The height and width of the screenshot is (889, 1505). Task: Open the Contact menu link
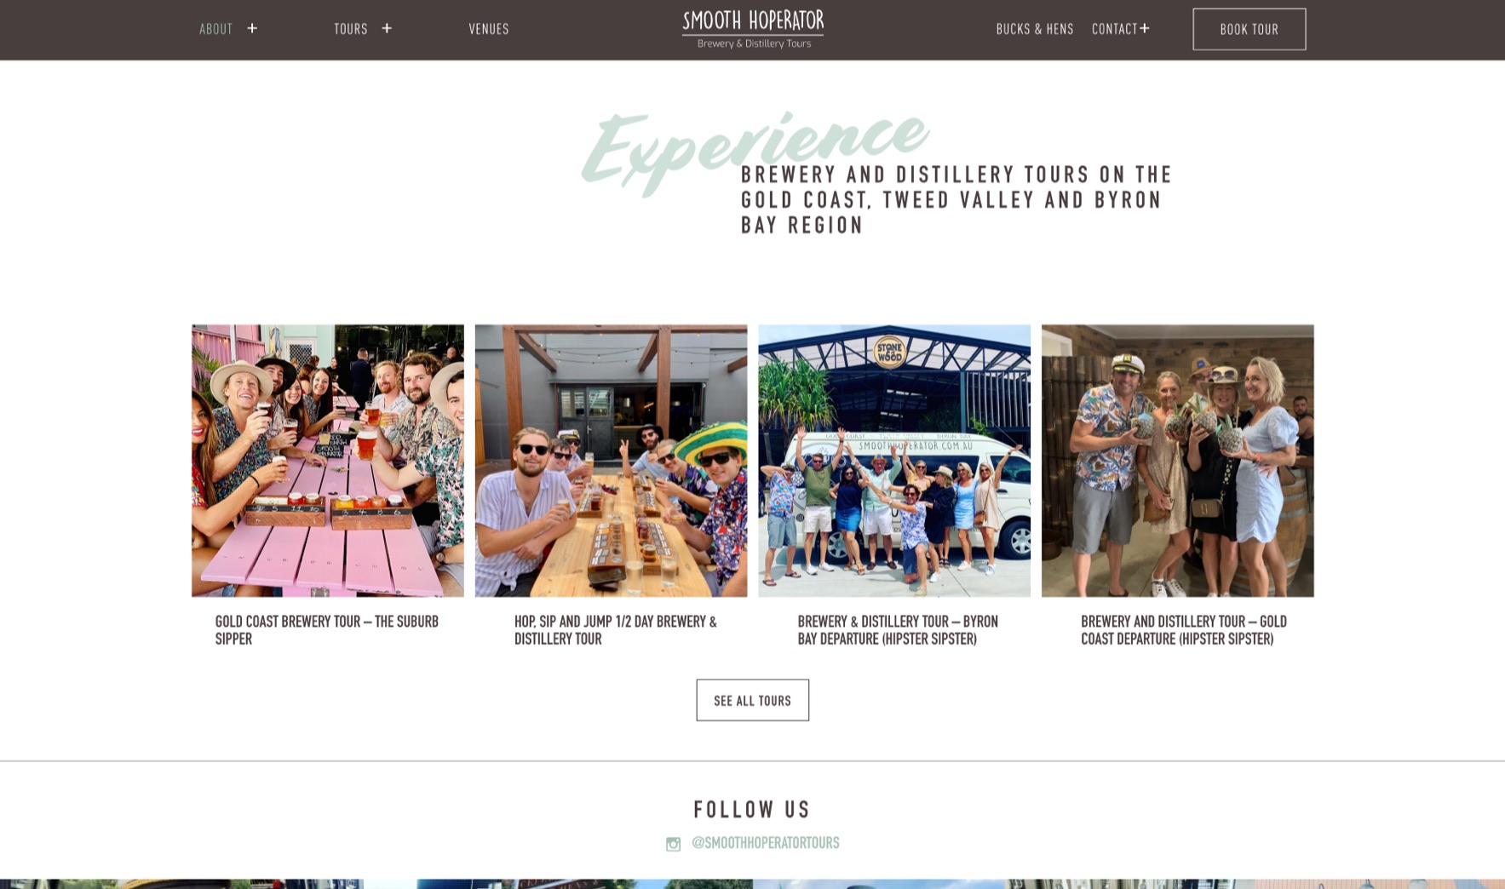click(1115, 29)
